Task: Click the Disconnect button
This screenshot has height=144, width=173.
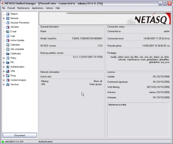Action: 20,135
